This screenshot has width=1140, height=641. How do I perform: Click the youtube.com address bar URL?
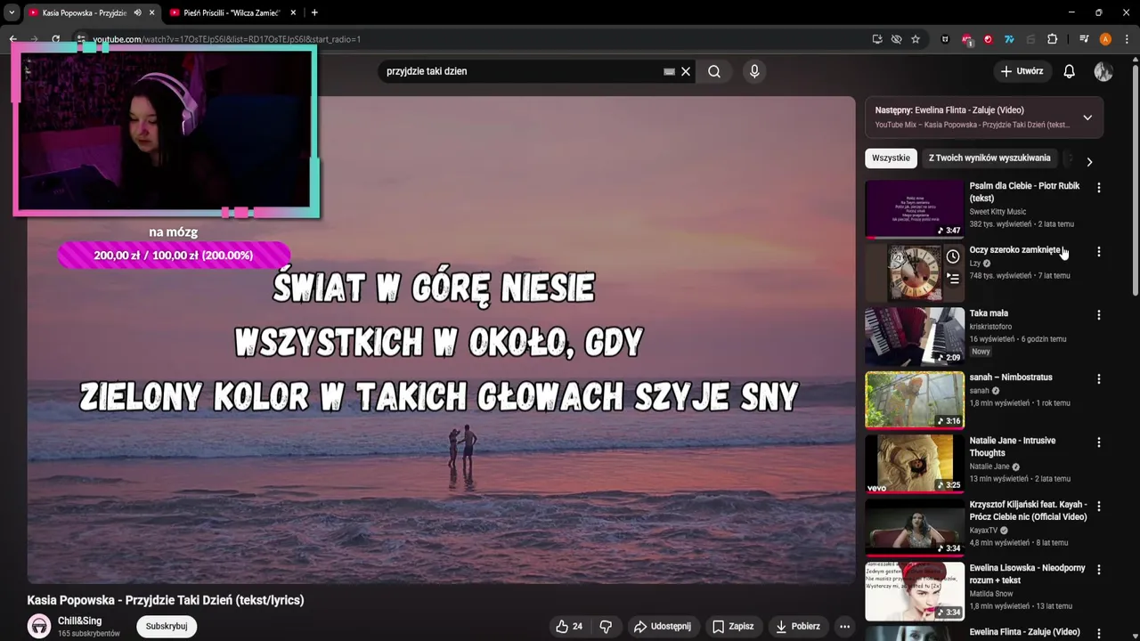pos(226,39)
